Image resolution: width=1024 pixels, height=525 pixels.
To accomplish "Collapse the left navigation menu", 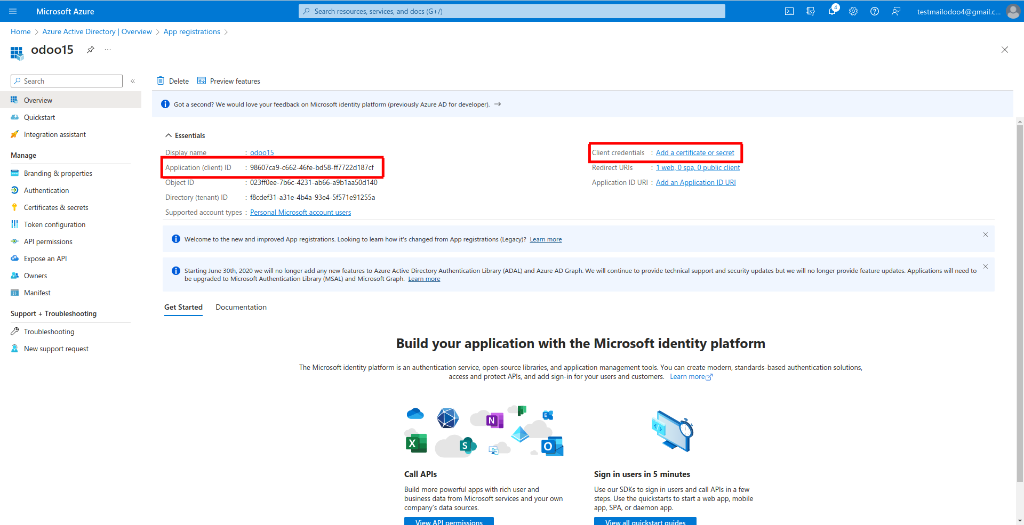I will 133,81.
